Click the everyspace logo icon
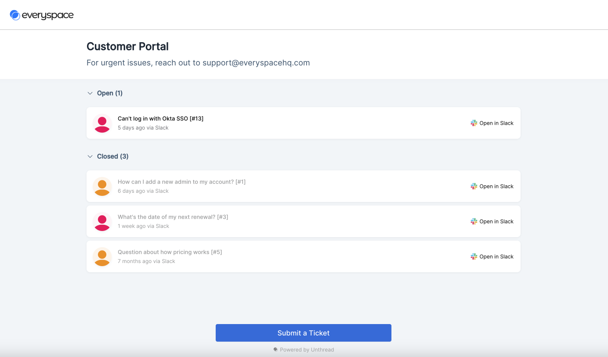 (x=15, y=15)
